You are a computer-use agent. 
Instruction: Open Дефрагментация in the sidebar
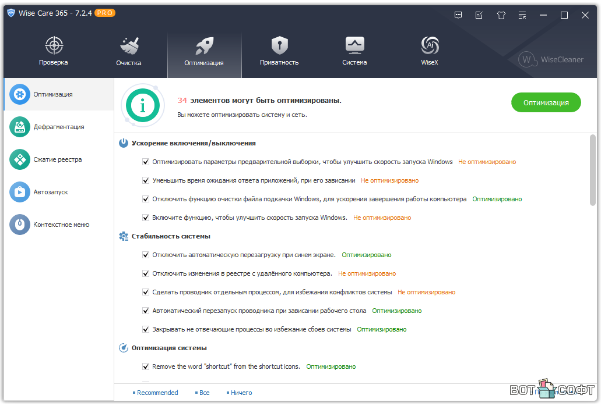point(59,127)
